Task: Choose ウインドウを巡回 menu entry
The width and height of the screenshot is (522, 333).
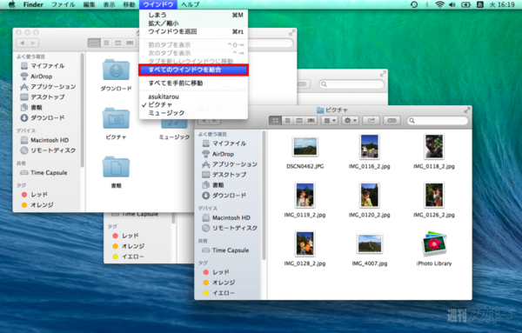Action: click(x=193, y=31)
